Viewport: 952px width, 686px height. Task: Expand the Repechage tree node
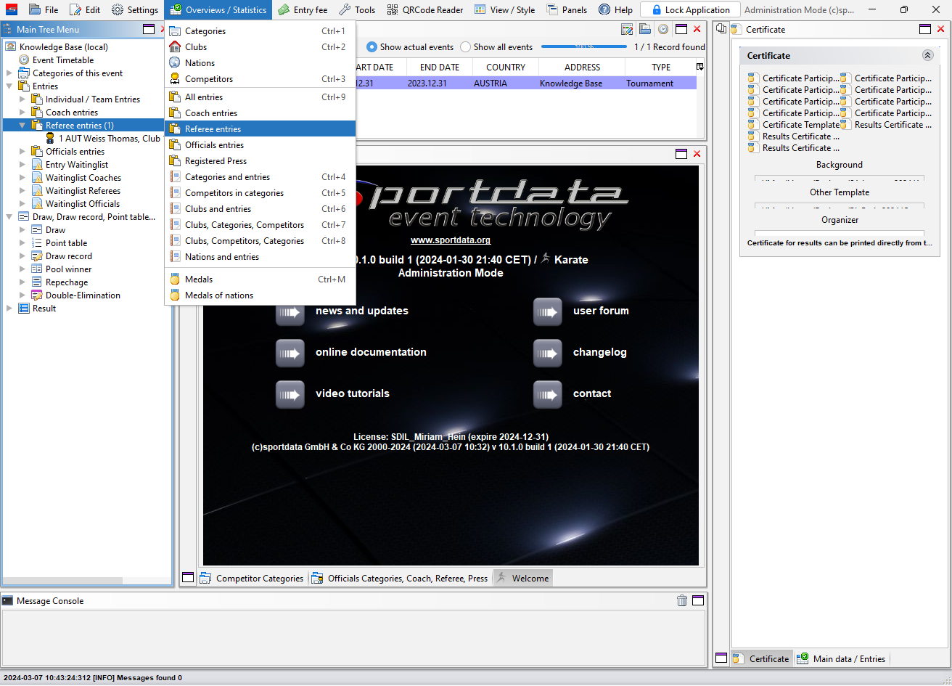pos(22,282)
